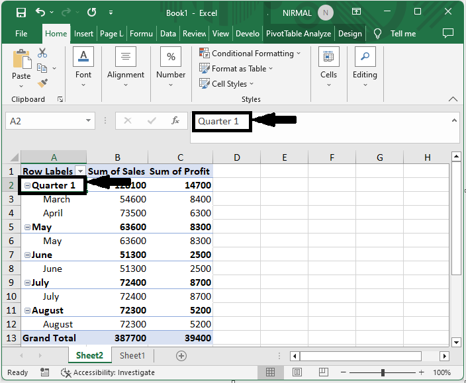Collapse the bold June group
Screen dimensions: 466x383
click(x=27, y=255)
